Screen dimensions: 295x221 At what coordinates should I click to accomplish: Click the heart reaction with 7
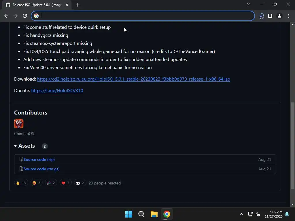[65, 183]
